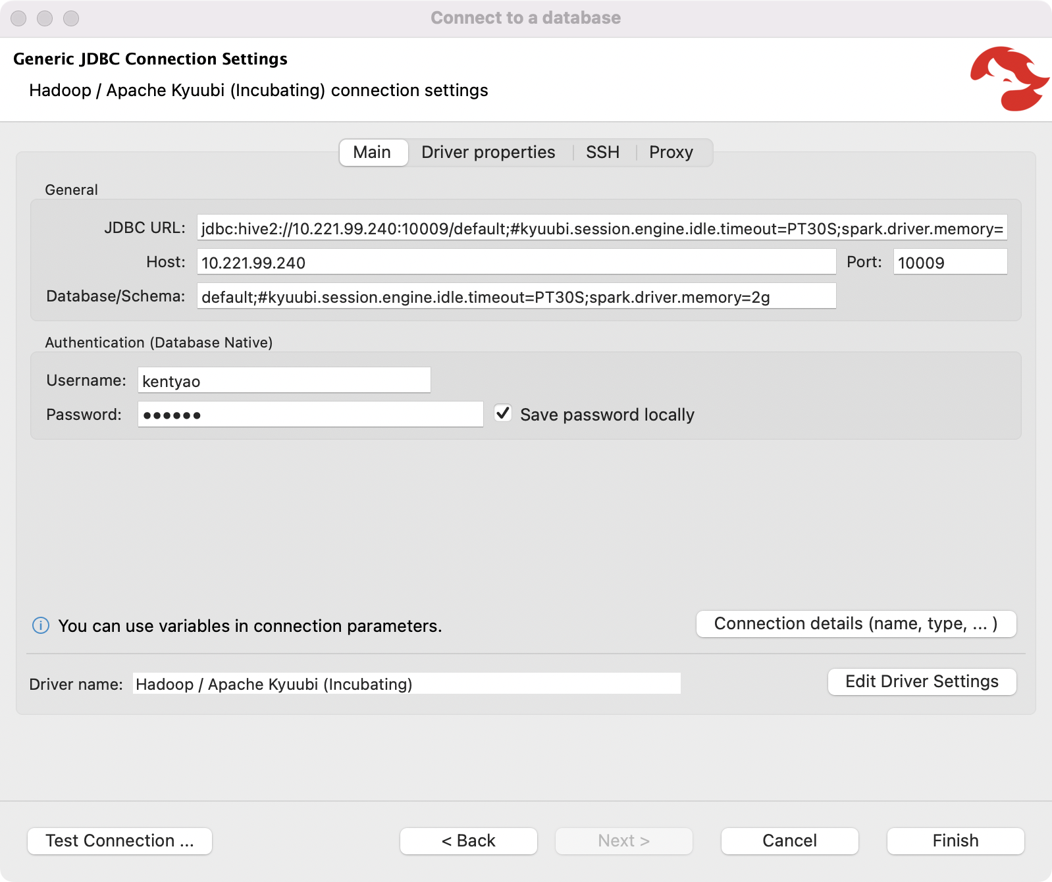Click into the Password field
1052x882 pixels.
click(310, 415)
